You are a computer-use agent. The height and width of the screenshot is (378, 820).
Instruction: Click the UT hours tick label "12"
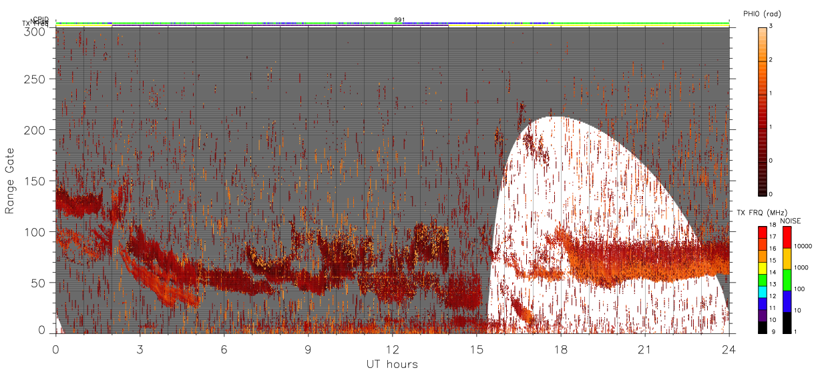click(x=392, y=349)
